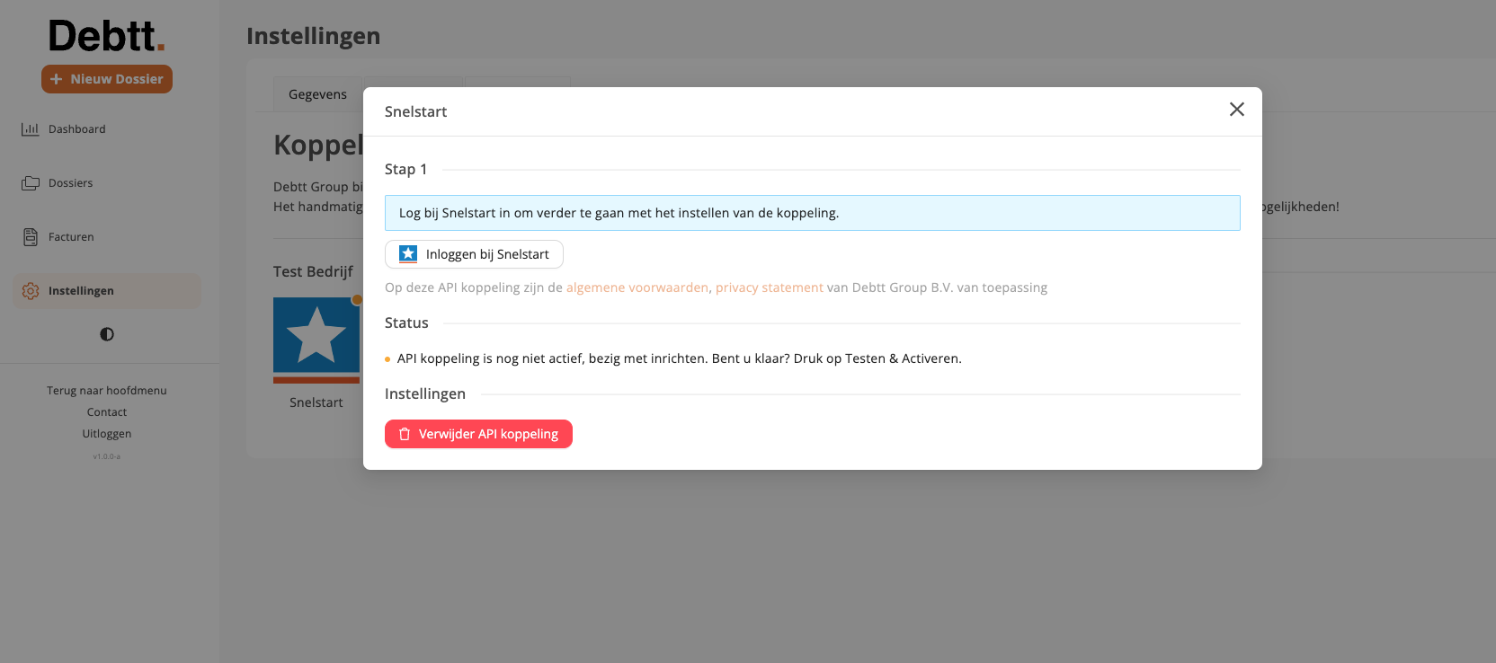Screen dimensions: 1496x663
Task: Click the Nieuw Dossier button
Action: coord(107,79)
